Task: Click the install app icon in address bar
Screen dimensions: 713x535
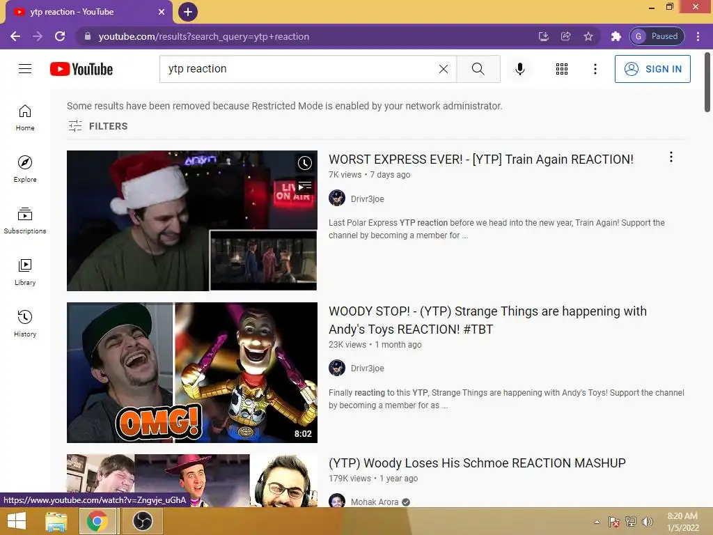Action: point(543,36)
